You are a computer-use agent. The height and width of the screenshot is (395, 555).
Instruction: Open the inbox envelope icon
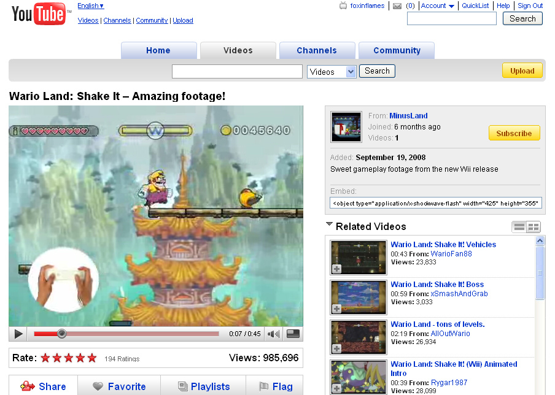tap(397, 6)
